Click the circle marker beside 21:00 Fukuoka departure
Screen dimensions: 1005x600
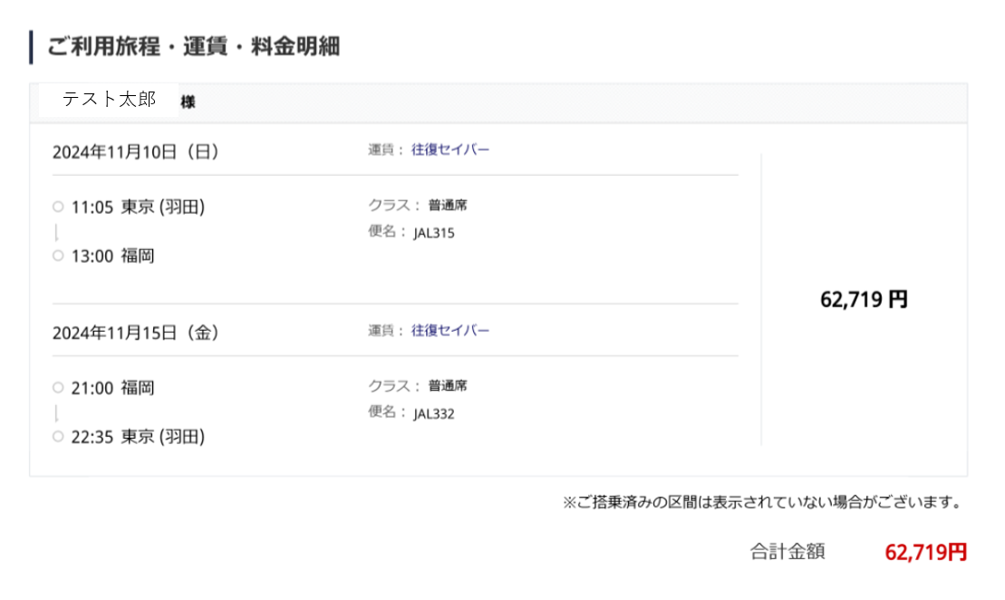(x=58, y=388)
